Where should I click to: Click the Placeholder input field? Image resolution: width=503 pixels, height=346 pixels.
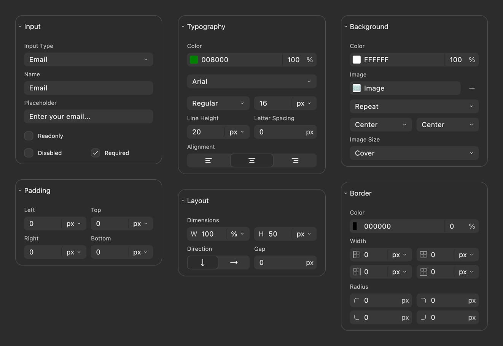[x=88, y=116]
